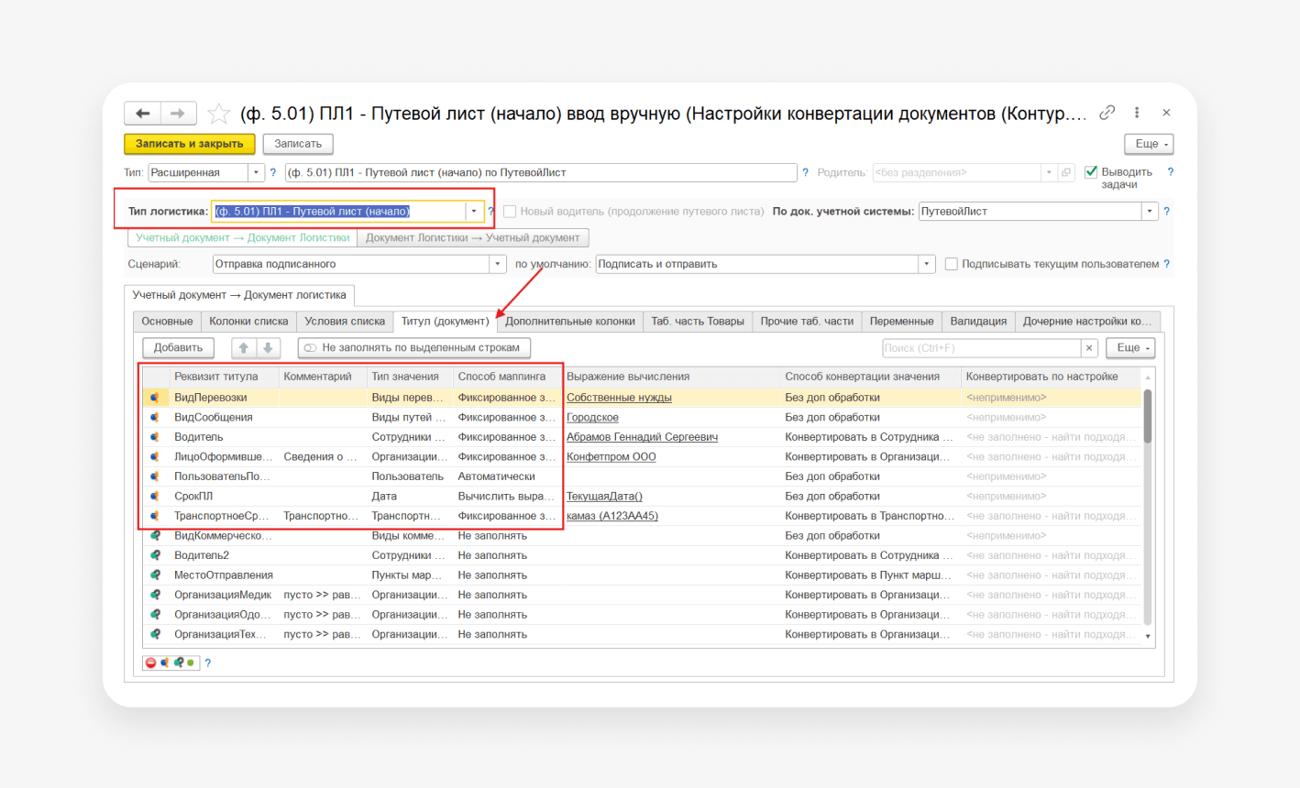Switch to the Основные tab
1300x788 pixels.
(167, 322)
